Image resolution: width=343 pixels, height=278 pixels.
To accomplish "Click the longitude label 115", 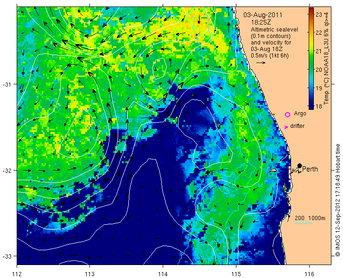I will (x=236, y=274).
